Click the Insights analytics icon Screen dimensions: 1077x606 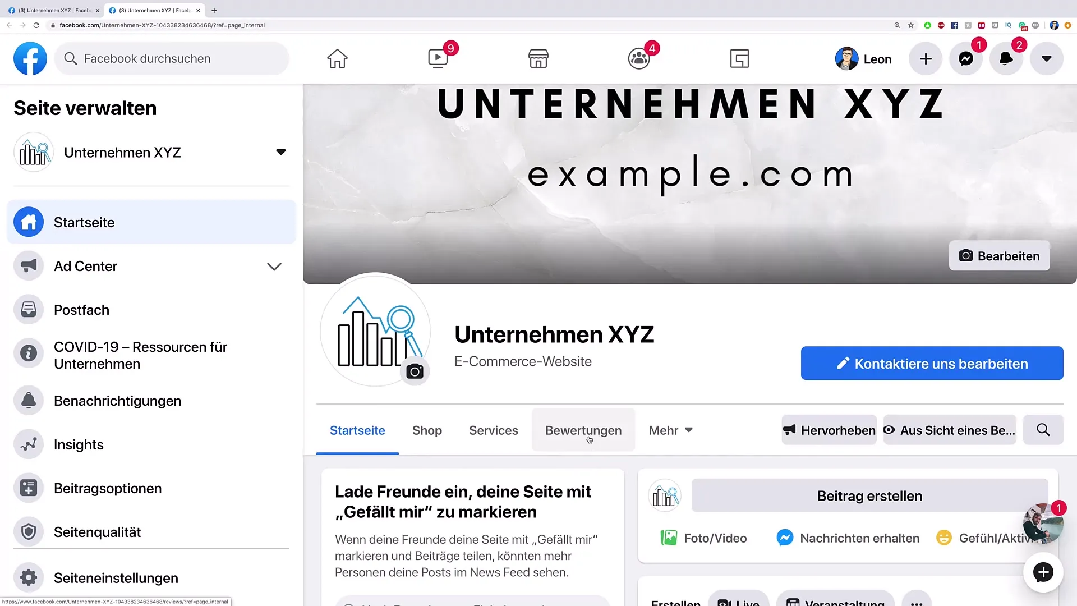[x=29, y=444]
